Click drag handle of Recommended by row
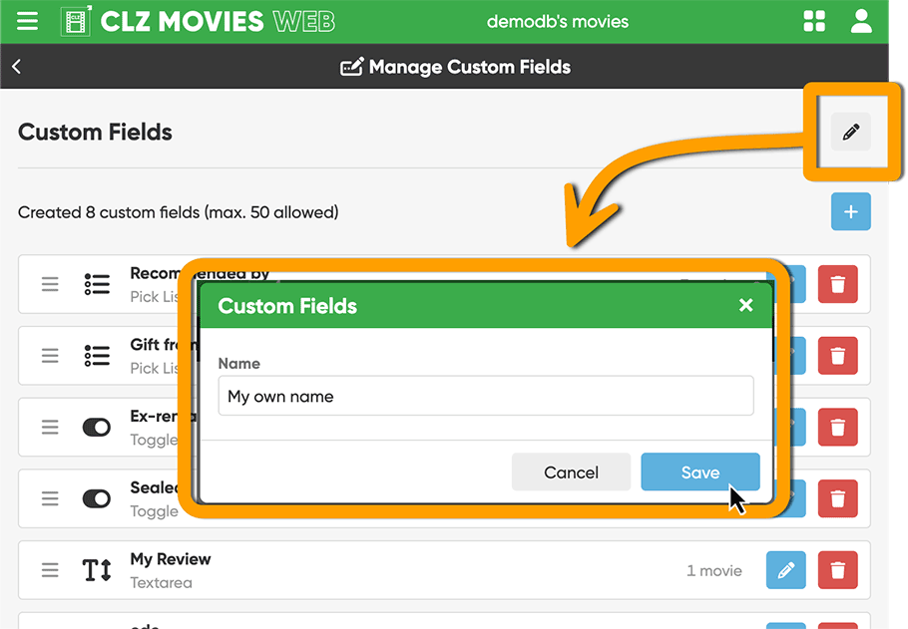 [x=50, y=284]
